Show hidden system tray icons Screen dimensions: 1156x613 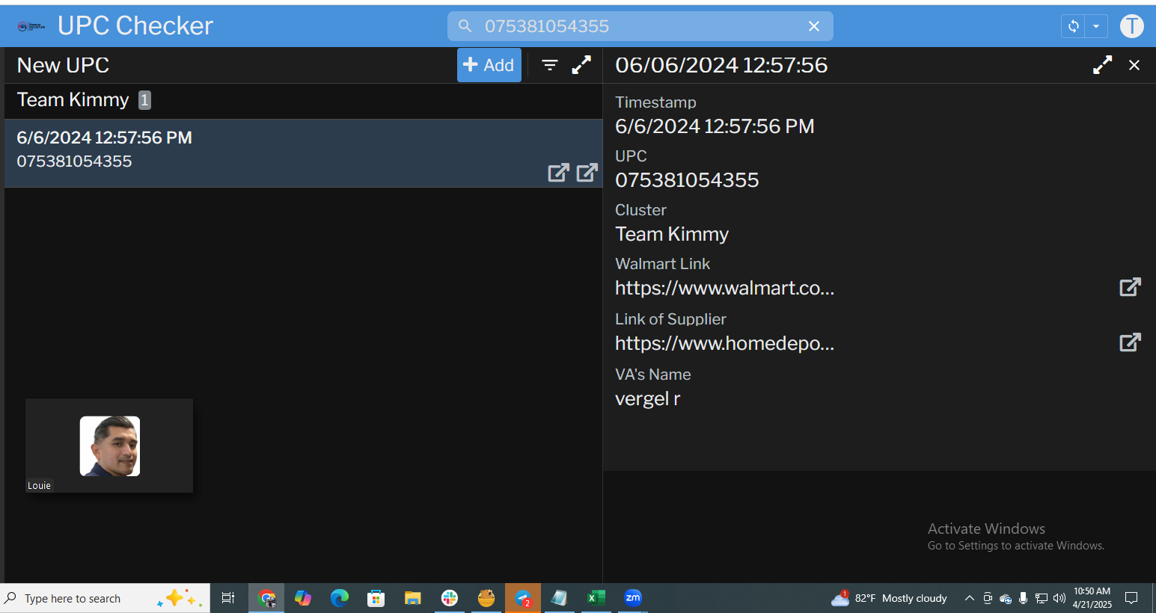[970, 598]
